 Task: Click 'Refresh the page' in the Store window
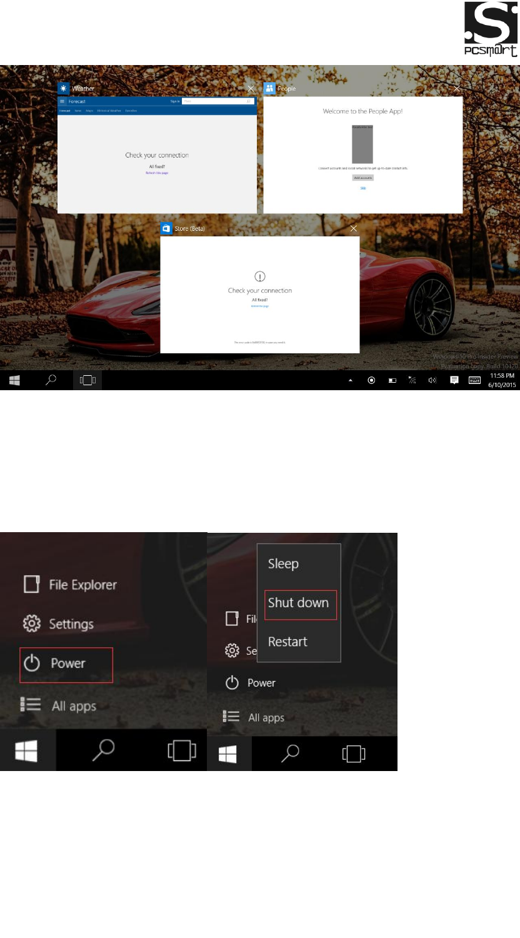tap(260, 306)
